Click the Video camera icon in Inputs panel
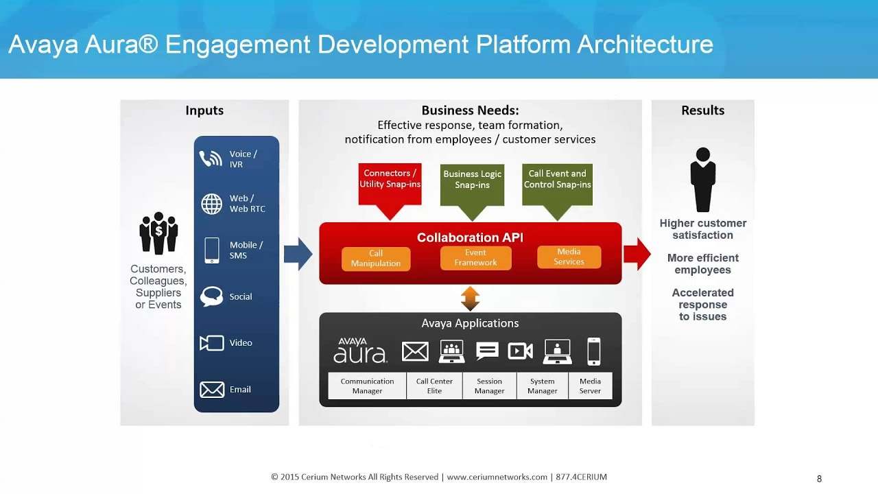The width and height of the screenshot is (878, 494). click(x=211, y=342)
